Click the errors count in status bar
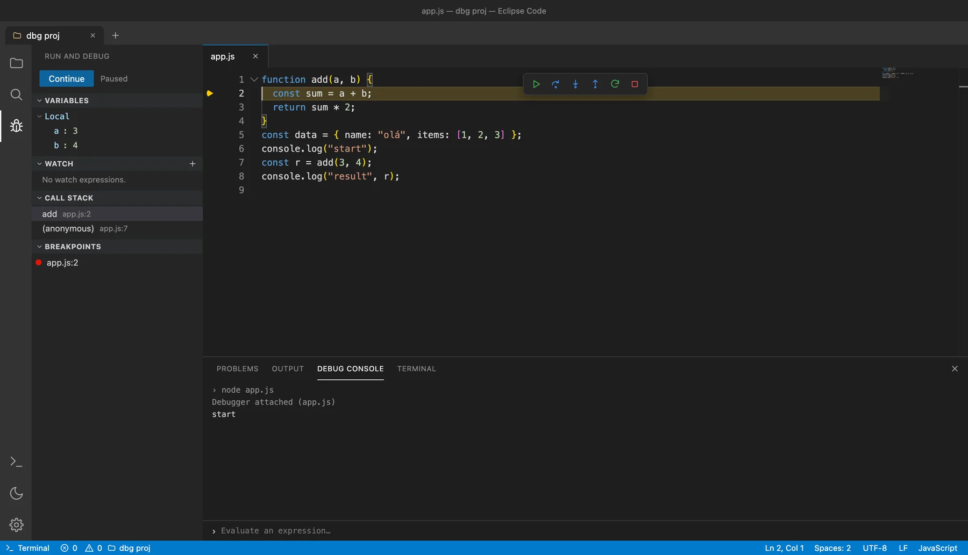This screenshot has width=968, height=555. tap(69, 548)
